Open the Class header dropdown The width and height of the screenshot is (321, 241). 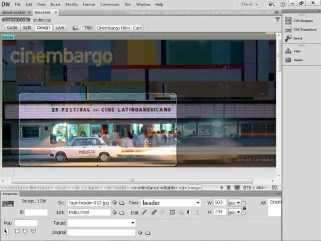[x=171, y=202]
